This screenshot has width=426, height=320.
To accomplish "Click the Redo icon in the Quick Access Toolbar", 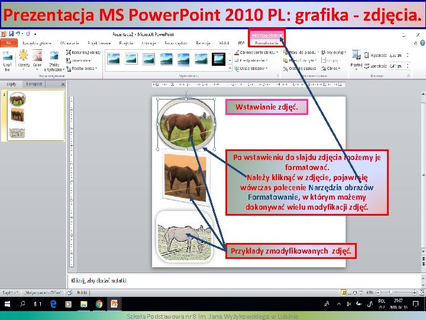I will pos(28,34).
